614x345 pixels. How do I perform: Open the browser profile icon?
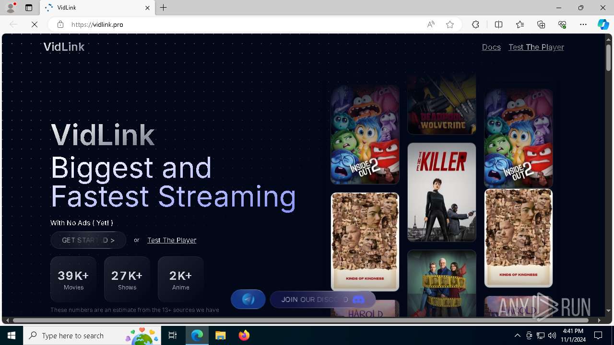click(x=11, y=8)
